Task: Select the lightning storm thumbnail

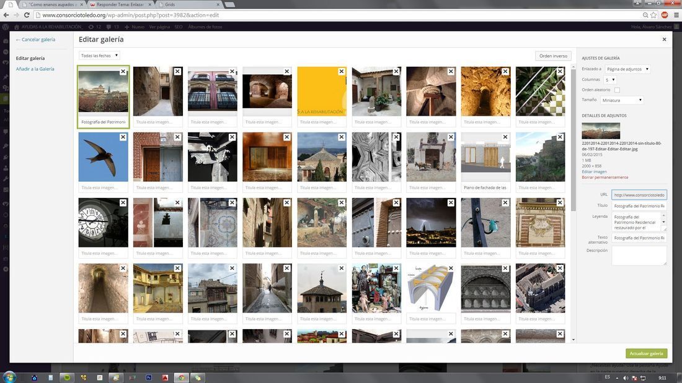Action: (431, 223)
